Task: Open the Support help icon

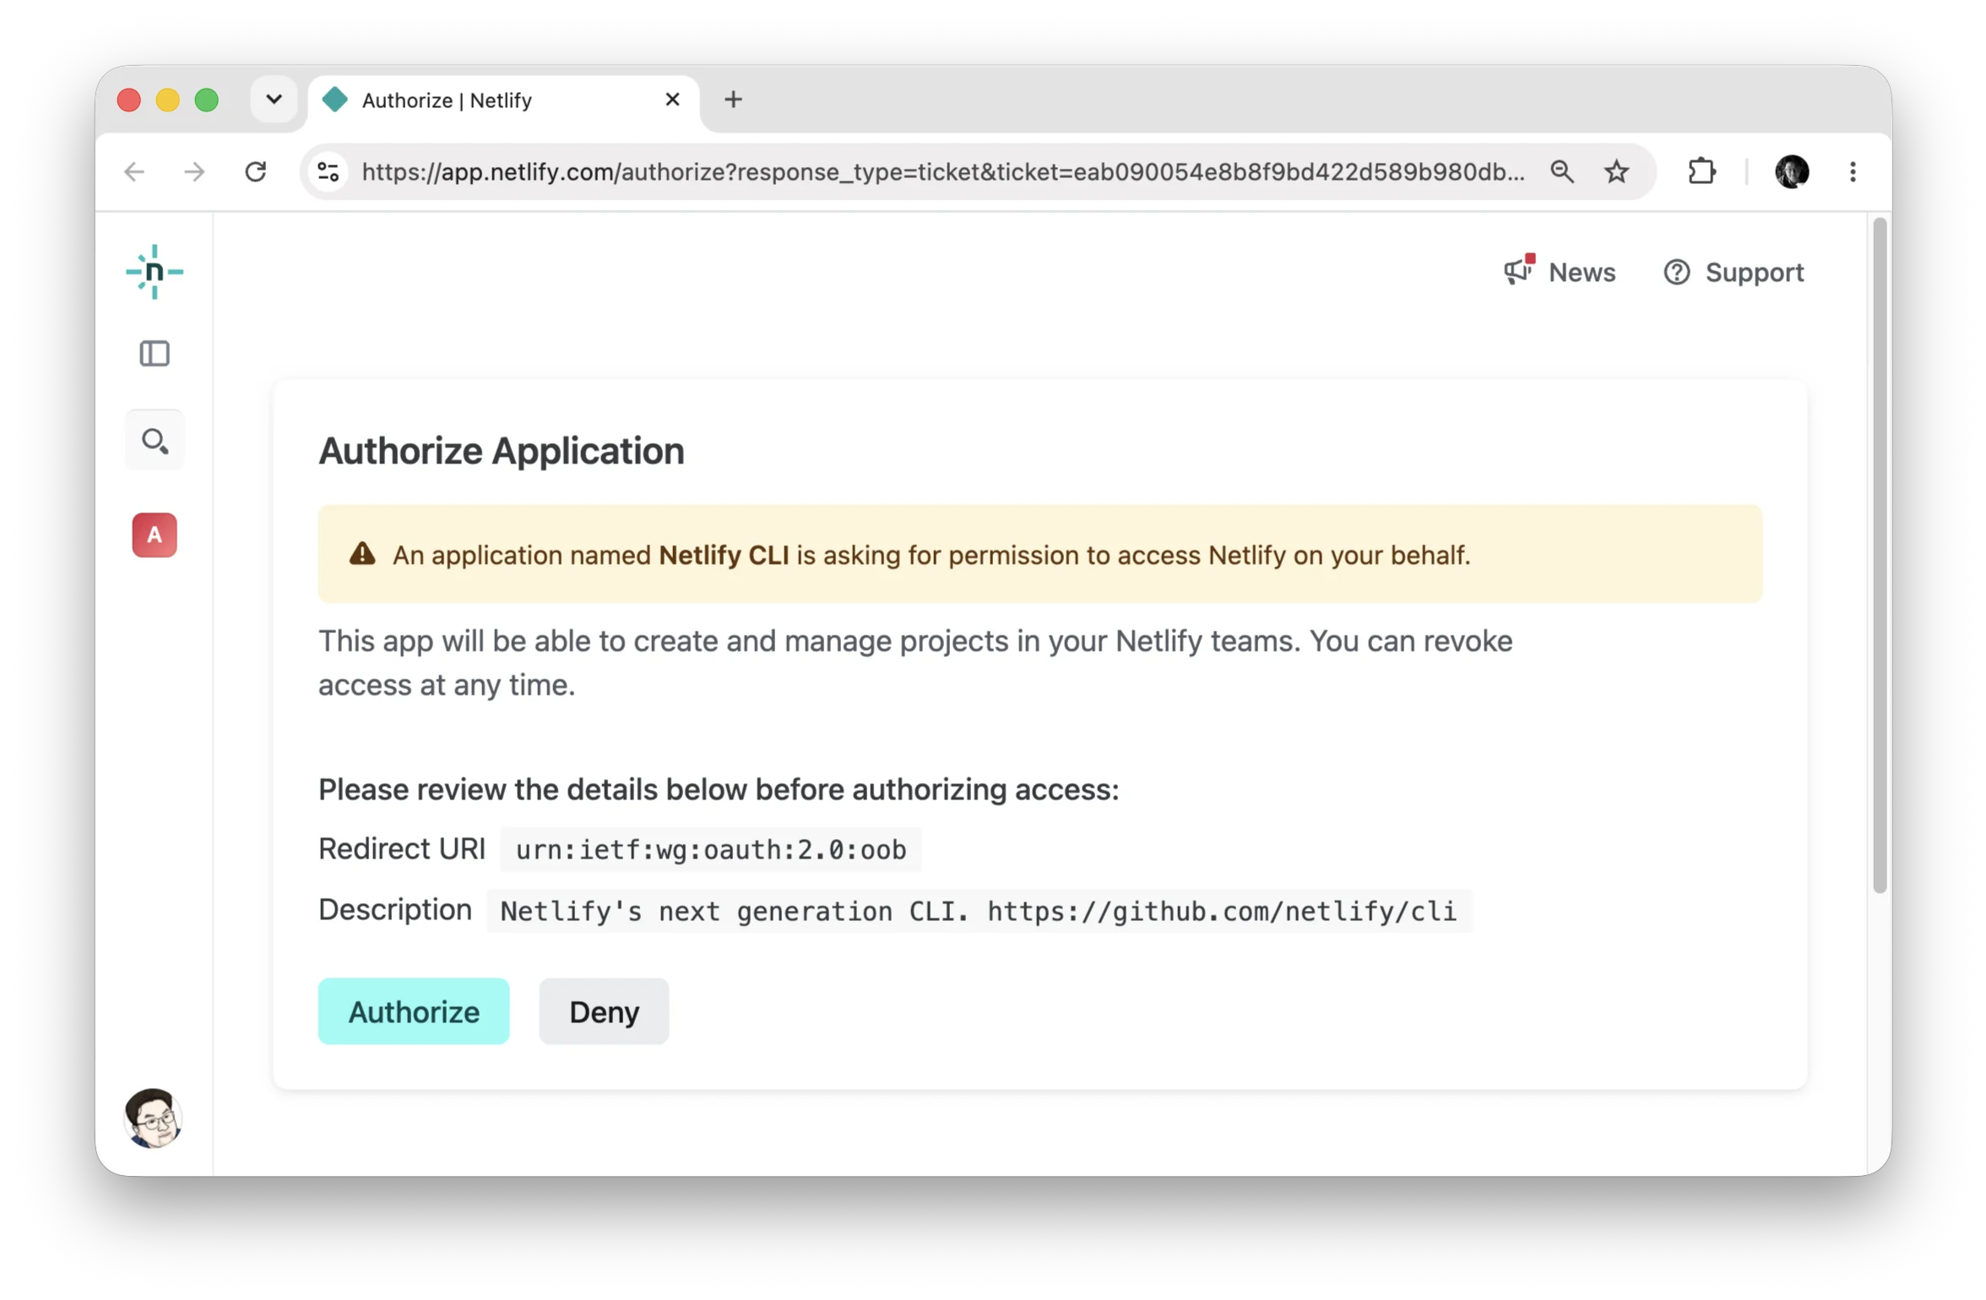Action: (1677, 273)
